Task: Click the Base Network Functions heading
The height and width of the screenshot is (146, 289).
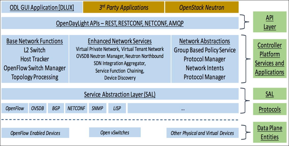Action: coord(35,41)
